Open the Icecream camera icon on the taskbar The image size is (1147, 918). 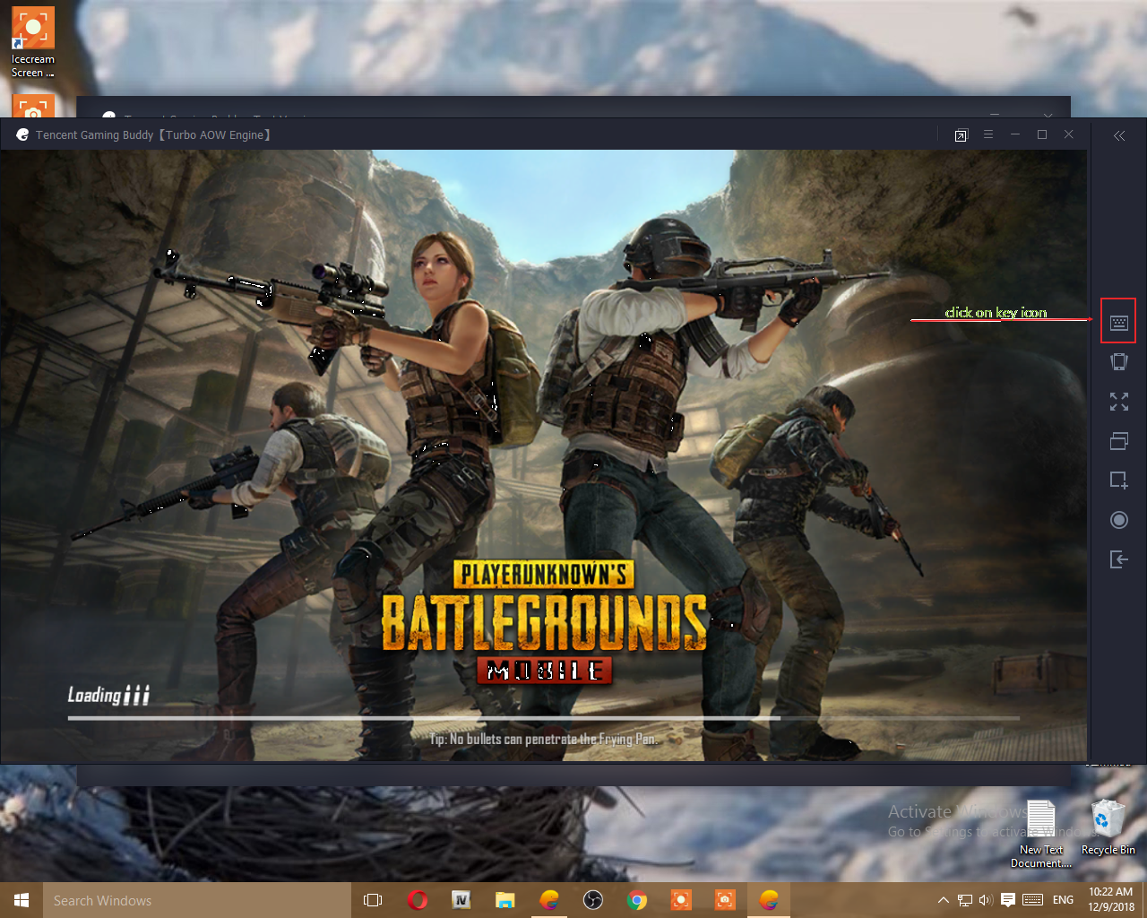[x=725, y=900]
